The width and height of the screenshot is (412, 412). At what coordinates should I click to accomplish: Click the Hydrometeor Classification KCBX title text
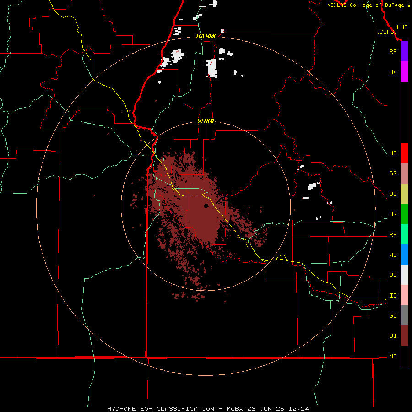point(207,409)
